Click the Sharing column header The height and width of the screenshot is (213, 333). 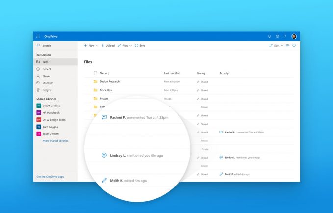[x=201, y=73]
